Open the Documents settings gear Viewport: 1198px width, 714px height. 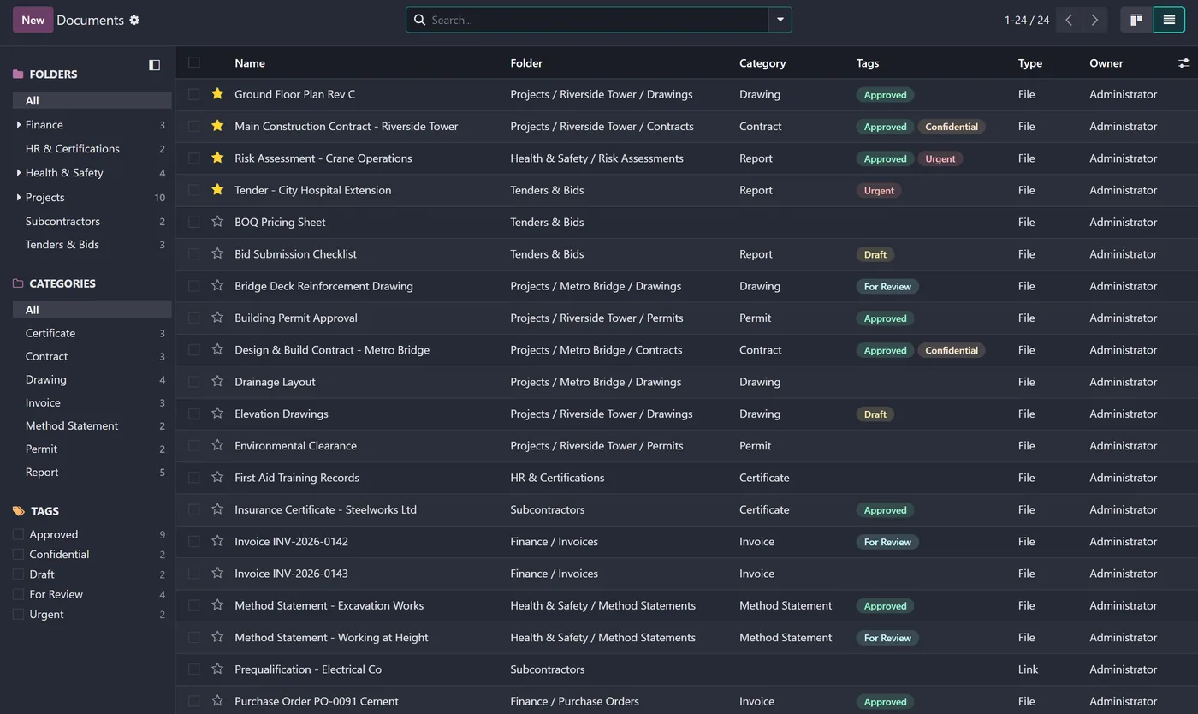134,20
